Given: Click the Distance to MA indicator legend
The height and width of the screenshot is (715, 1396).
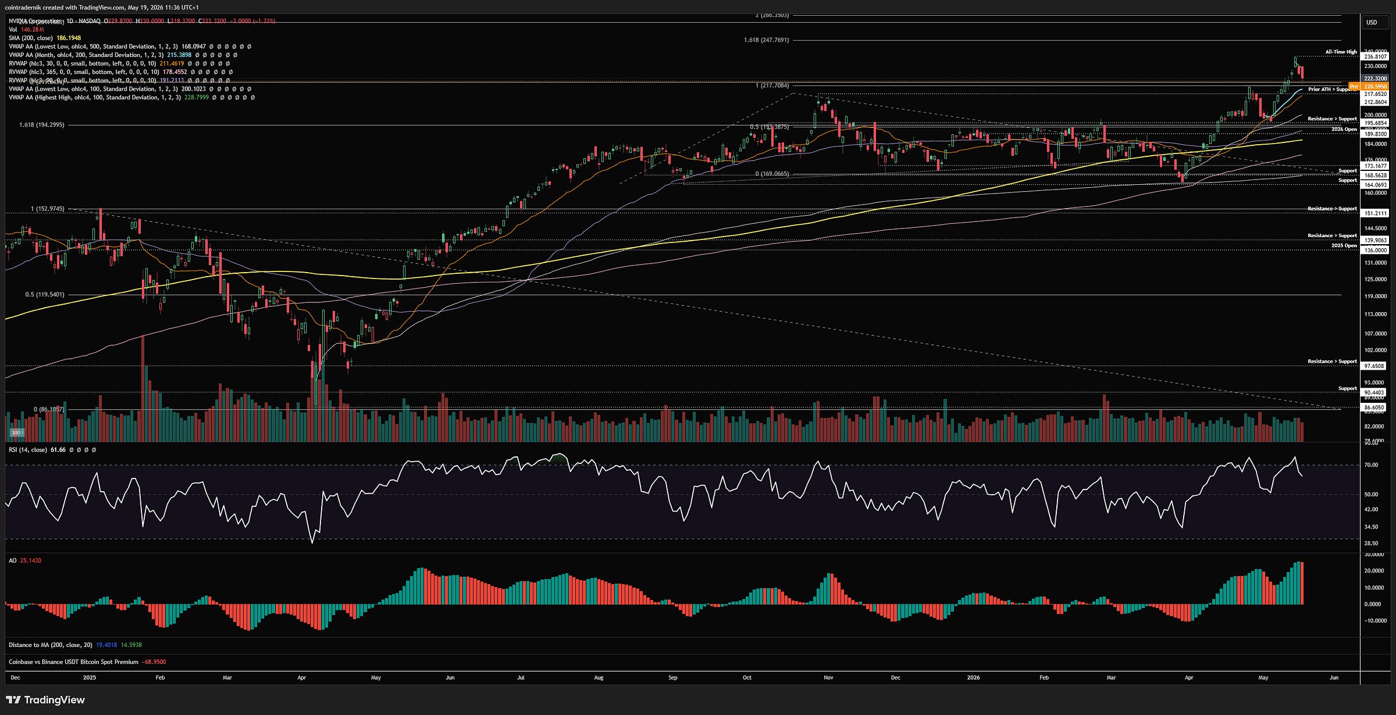Looking at the screenshot, I should pyautogui.click(x=75, y=645).
